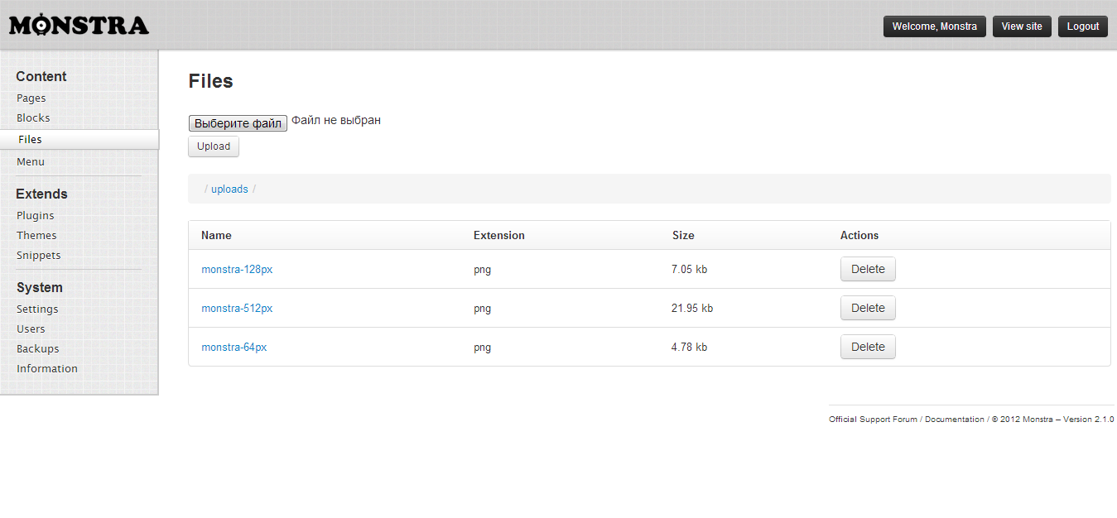The image size is (1117, 518).
Task: Go to Menu section in sidebar
Action: pos(31,161)
